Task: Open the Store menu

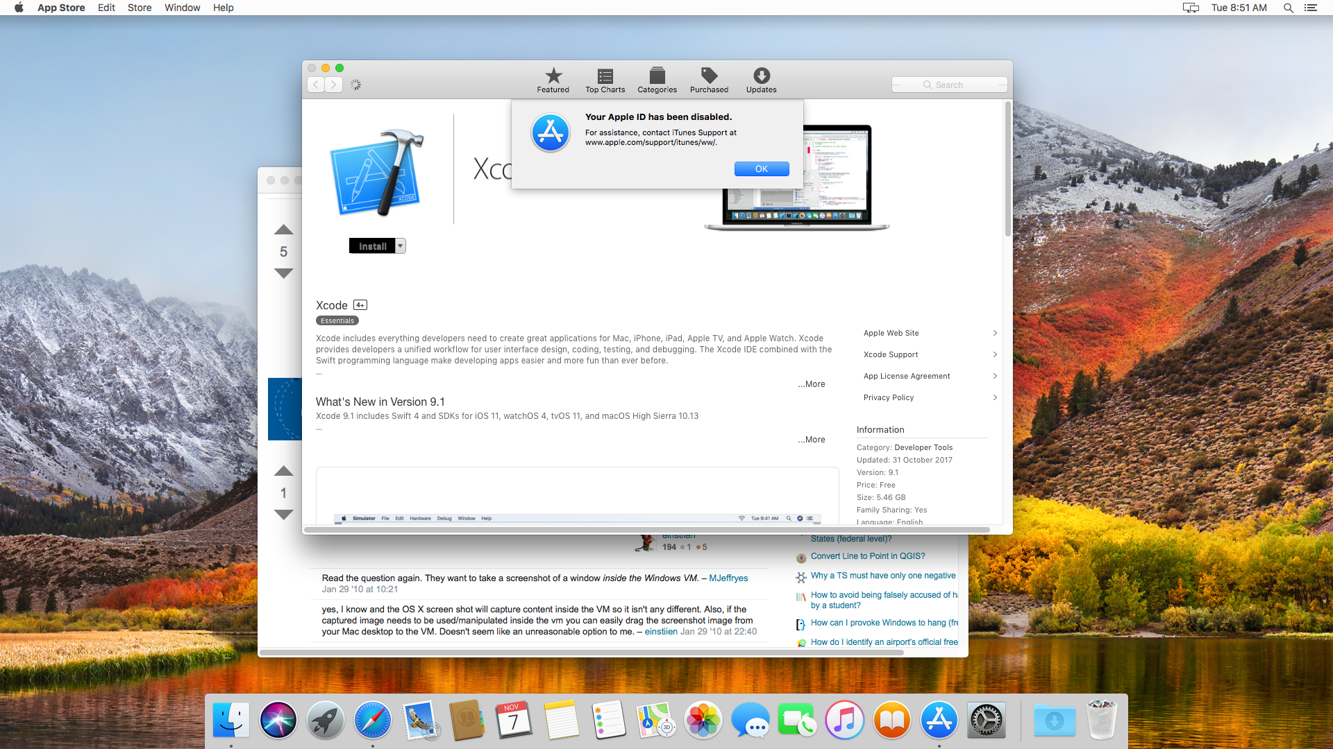Action: point(140,8)
